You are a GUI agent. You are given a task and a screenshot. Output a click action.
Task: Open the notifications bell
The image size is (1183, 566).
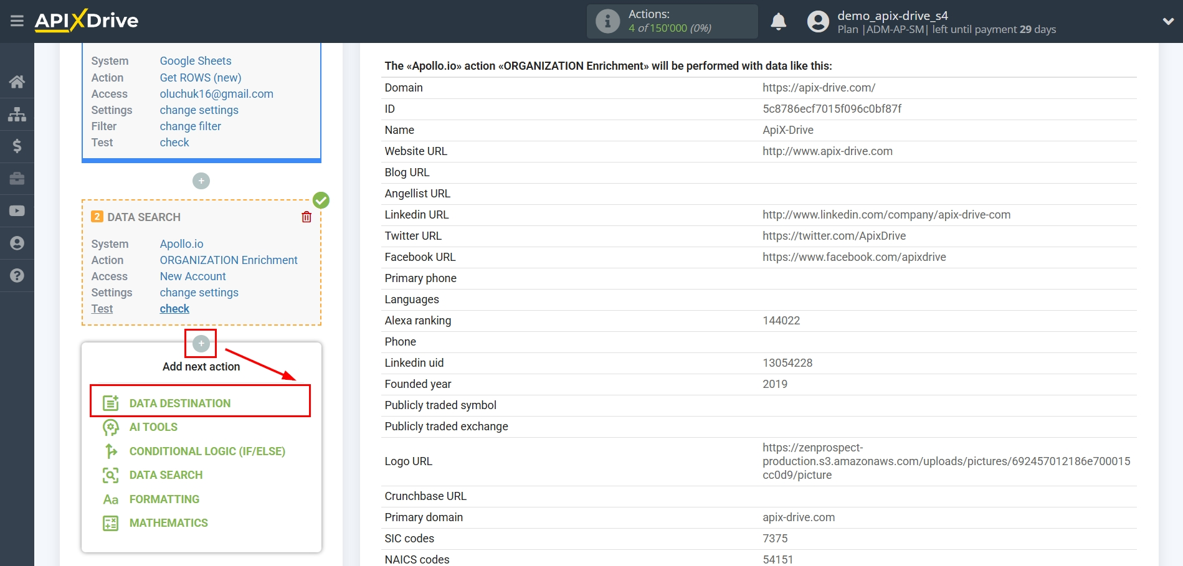point(778,21)
